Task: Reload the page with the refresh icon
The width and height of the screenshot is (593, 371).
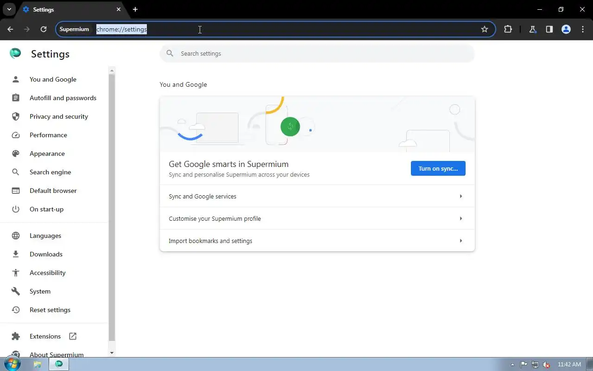Action: click(x=44, y=29)
